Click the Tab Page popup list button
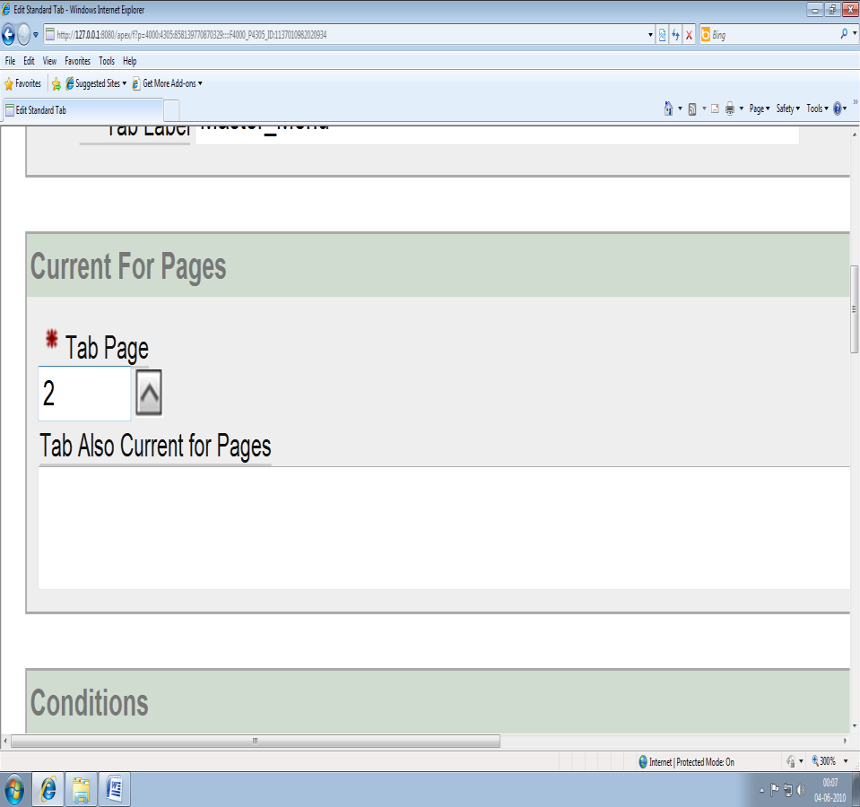This screenshot has height=807, width=860. (x=149, y=393)
